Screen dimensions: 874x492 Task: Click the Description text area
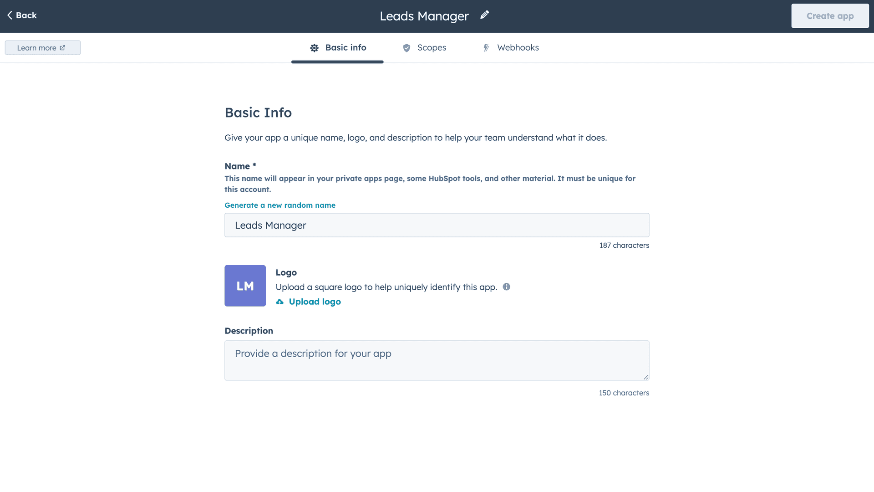tap(437, 360)
